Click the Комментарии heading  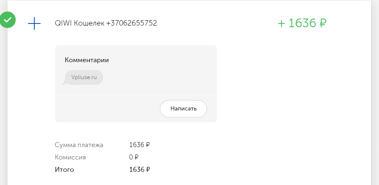point(86,60)
